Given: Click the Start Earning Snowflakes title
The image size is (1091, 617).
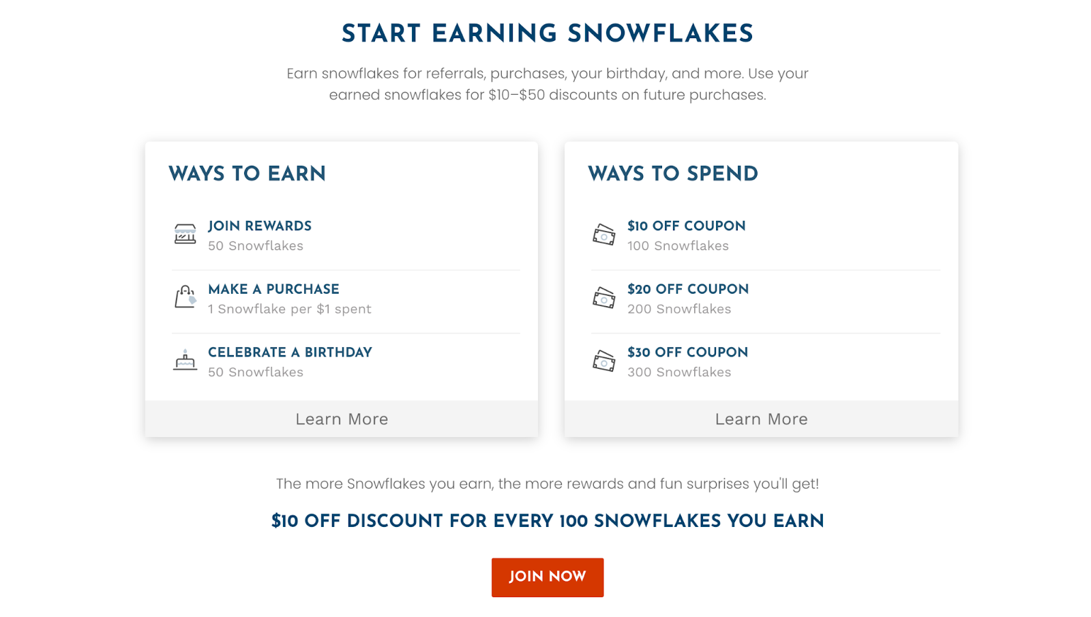Looking at the screenshot, I should tap(548, 34).
